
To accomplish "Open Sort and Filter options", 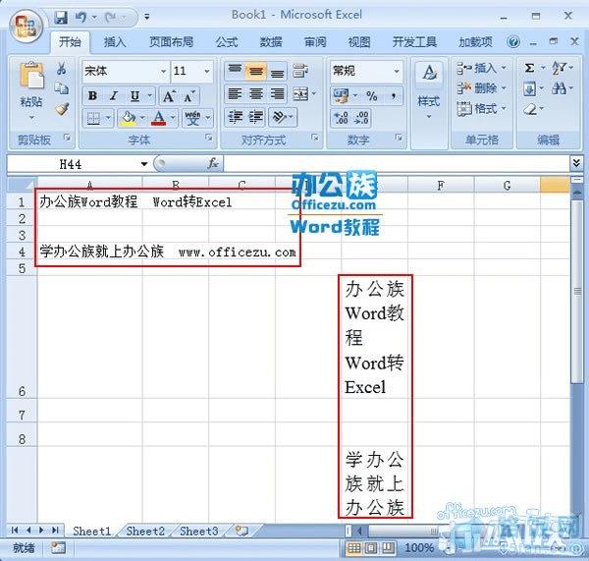I will click(559, 68).
